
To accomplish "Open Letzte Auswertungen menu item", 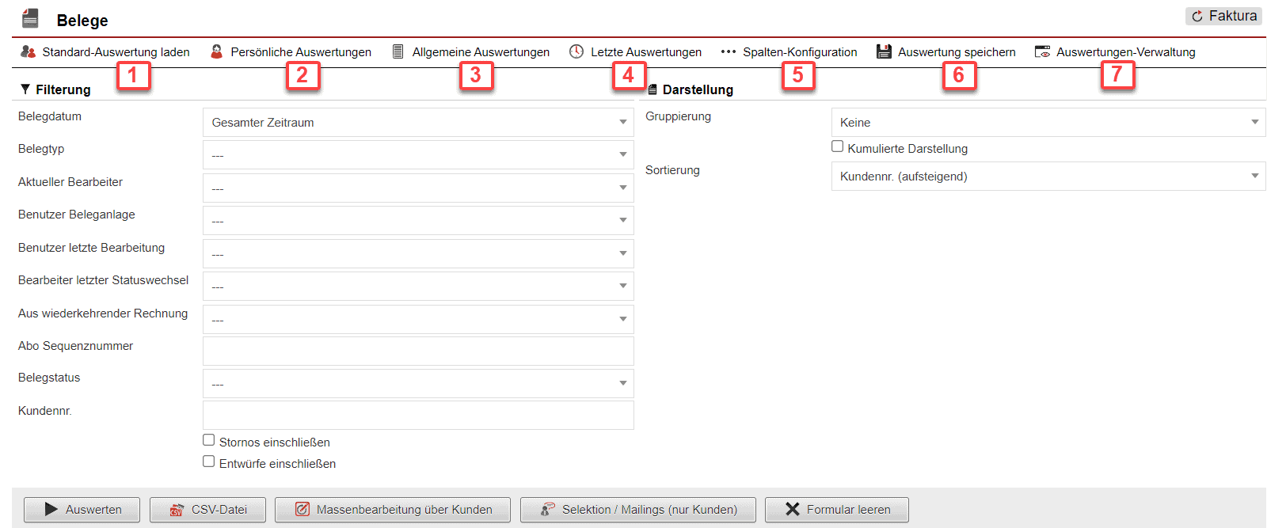I will (645, 52).
